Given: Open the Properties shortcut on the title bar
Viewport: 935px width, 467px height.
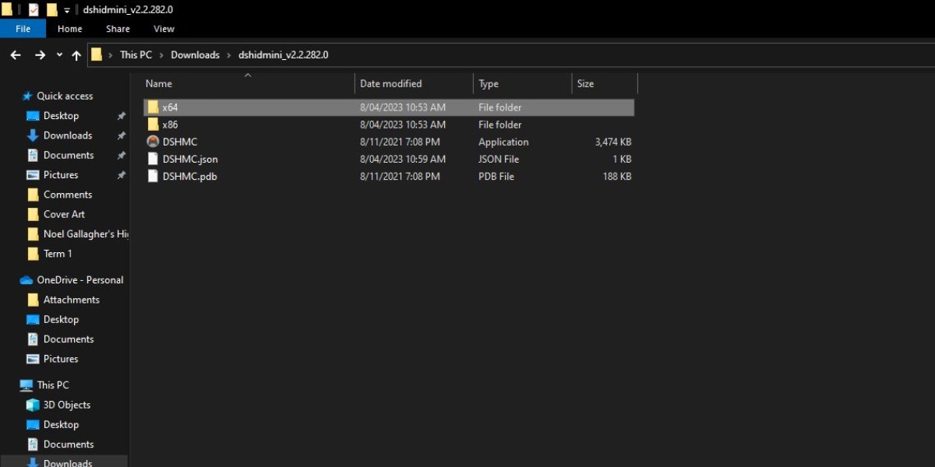Looking at the screenshot, I should coord(33,10).
